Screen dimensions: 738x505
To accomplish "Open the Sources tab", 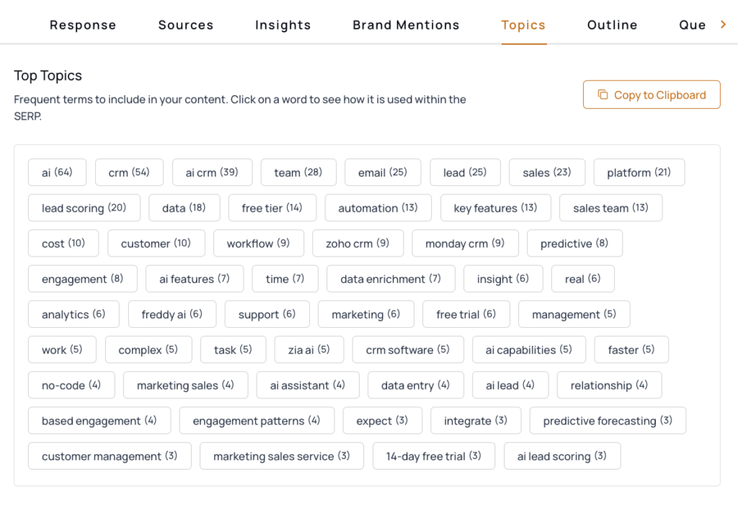I will (186, 25).
